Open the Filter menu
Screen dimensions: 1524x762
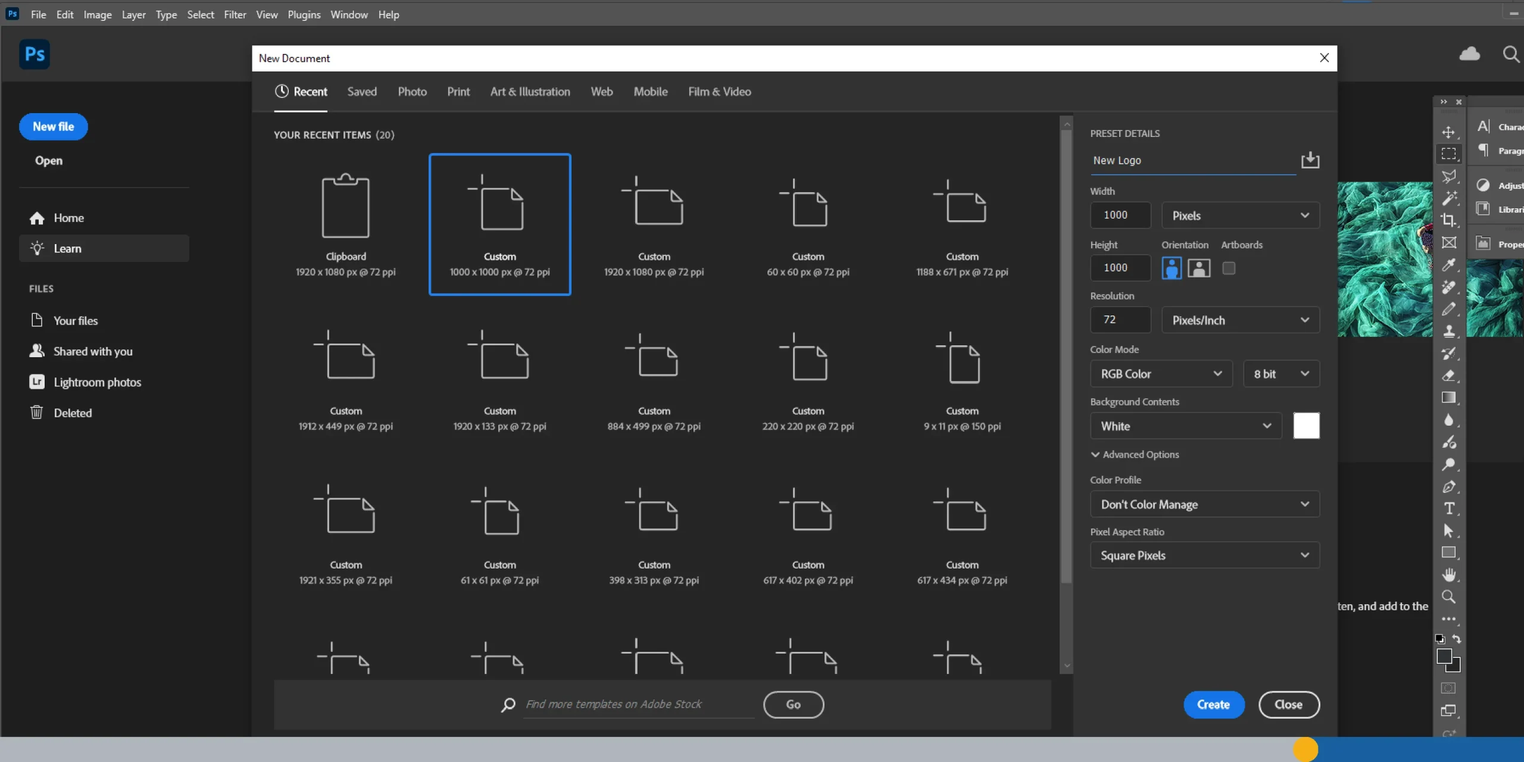pos(235,15)
